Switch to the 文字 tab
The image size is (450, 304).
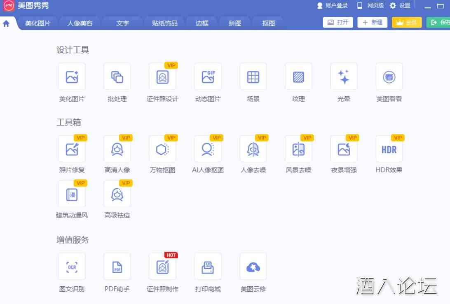click(x=122, y=23)
